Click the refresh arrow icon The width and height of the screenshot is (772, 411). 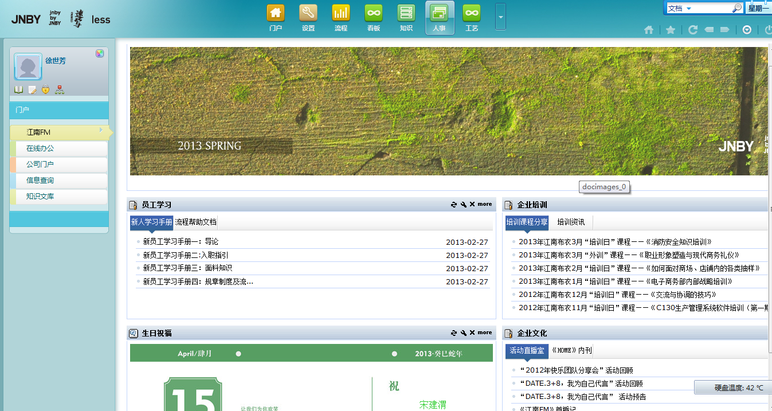(693, 30)
